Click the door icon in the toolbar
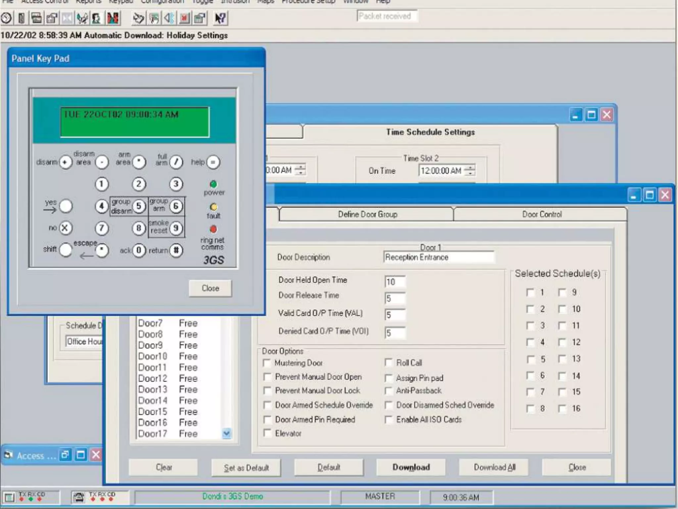This screenshot has width=678, height=509. (22, 18)
